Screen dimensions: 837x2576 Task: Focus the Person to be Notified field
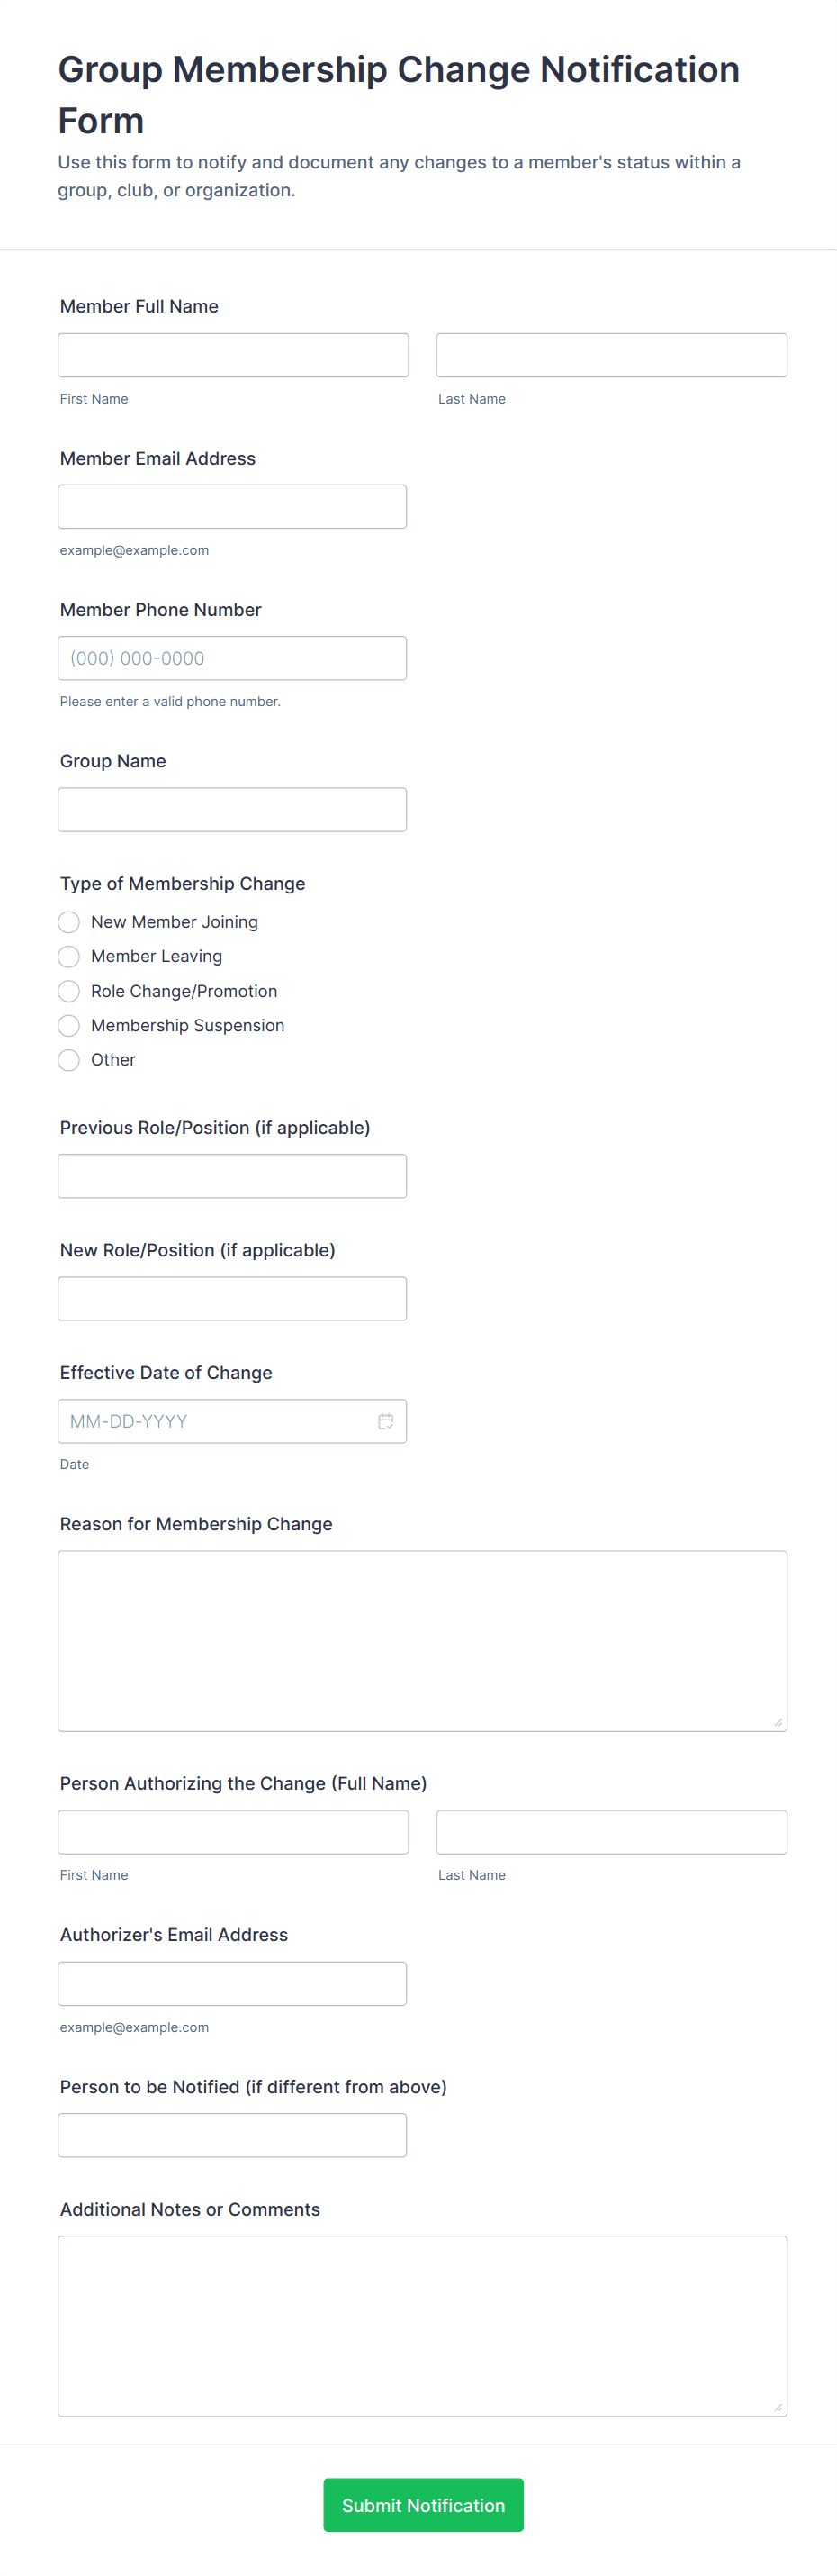pos(231,2135)
